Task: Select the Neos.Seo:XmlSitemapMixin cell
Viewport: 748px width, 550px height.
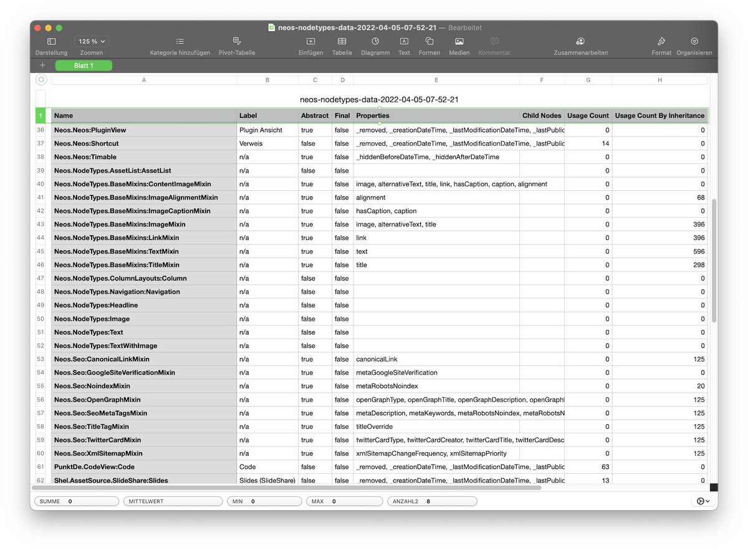Action: (x=144, y=453)
